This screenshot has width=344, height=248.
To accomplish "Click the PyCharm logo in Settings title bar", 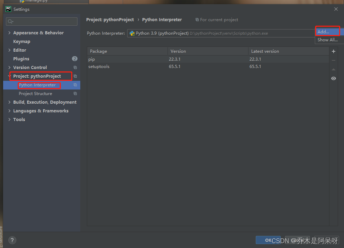I will [8, 9].
